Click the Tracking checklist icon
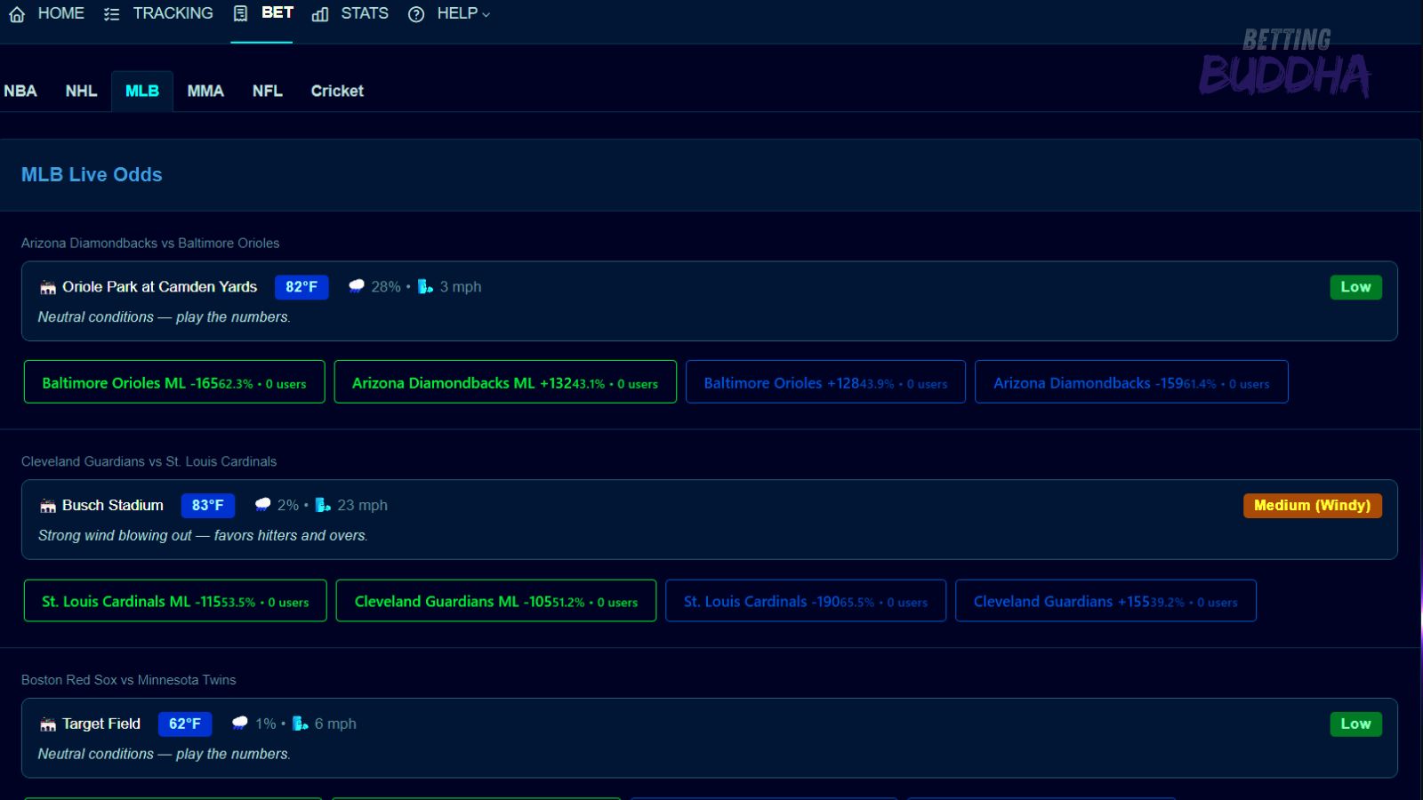The image size is (1423, 800). (111, 14)
